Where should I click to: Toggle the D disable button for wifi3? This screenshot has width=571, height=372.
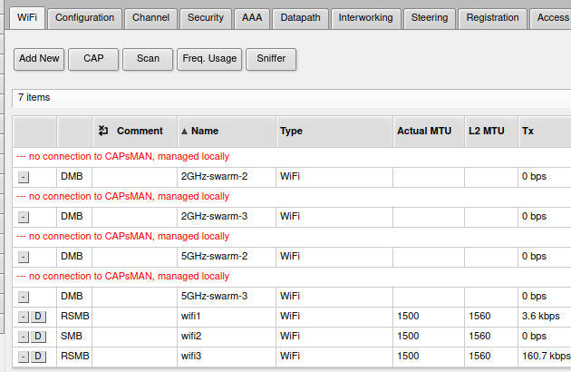38,357
